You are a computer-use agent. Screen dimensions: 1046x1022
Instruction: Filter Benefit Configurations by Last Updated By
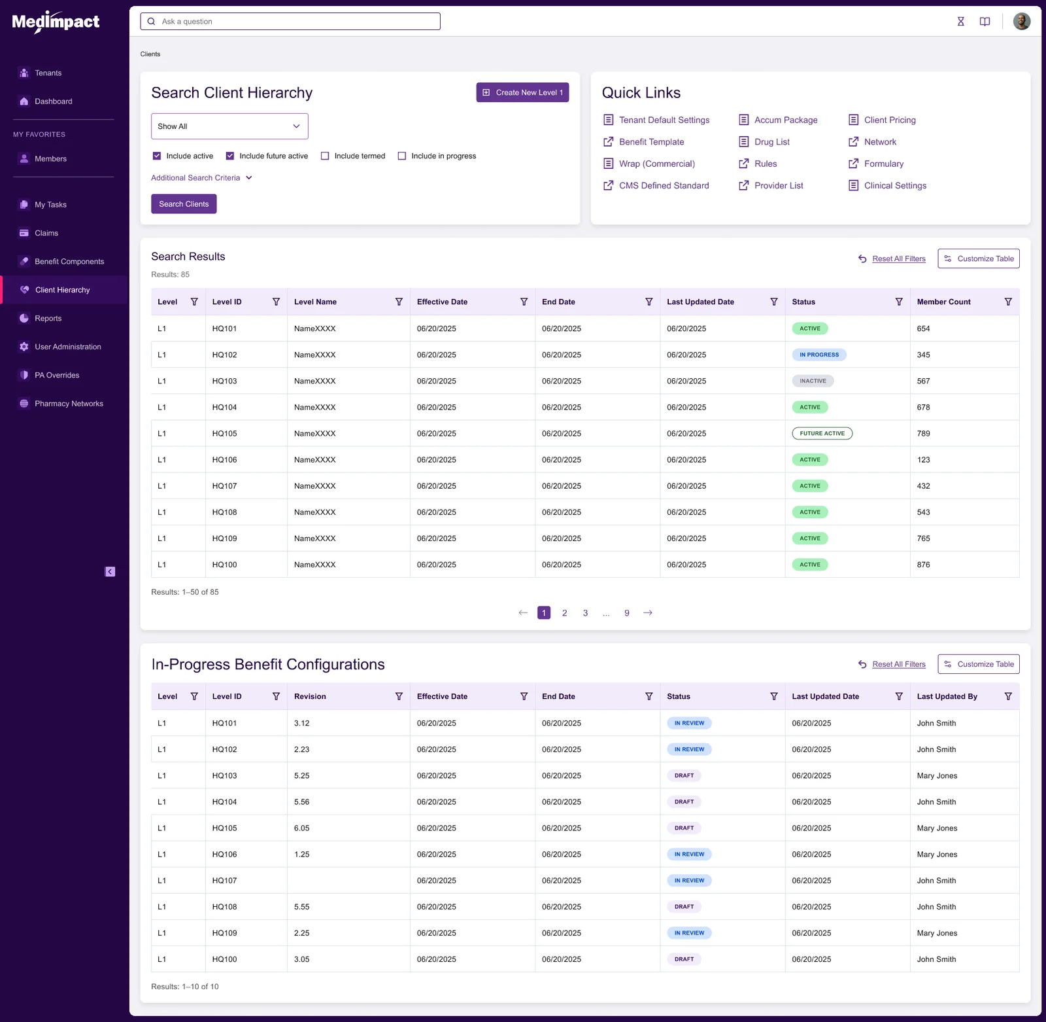click(x=1008, y=696)
